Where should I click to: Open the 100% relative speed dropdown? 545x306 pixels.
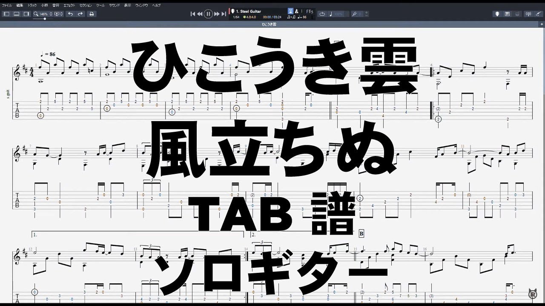click(339, 14)
